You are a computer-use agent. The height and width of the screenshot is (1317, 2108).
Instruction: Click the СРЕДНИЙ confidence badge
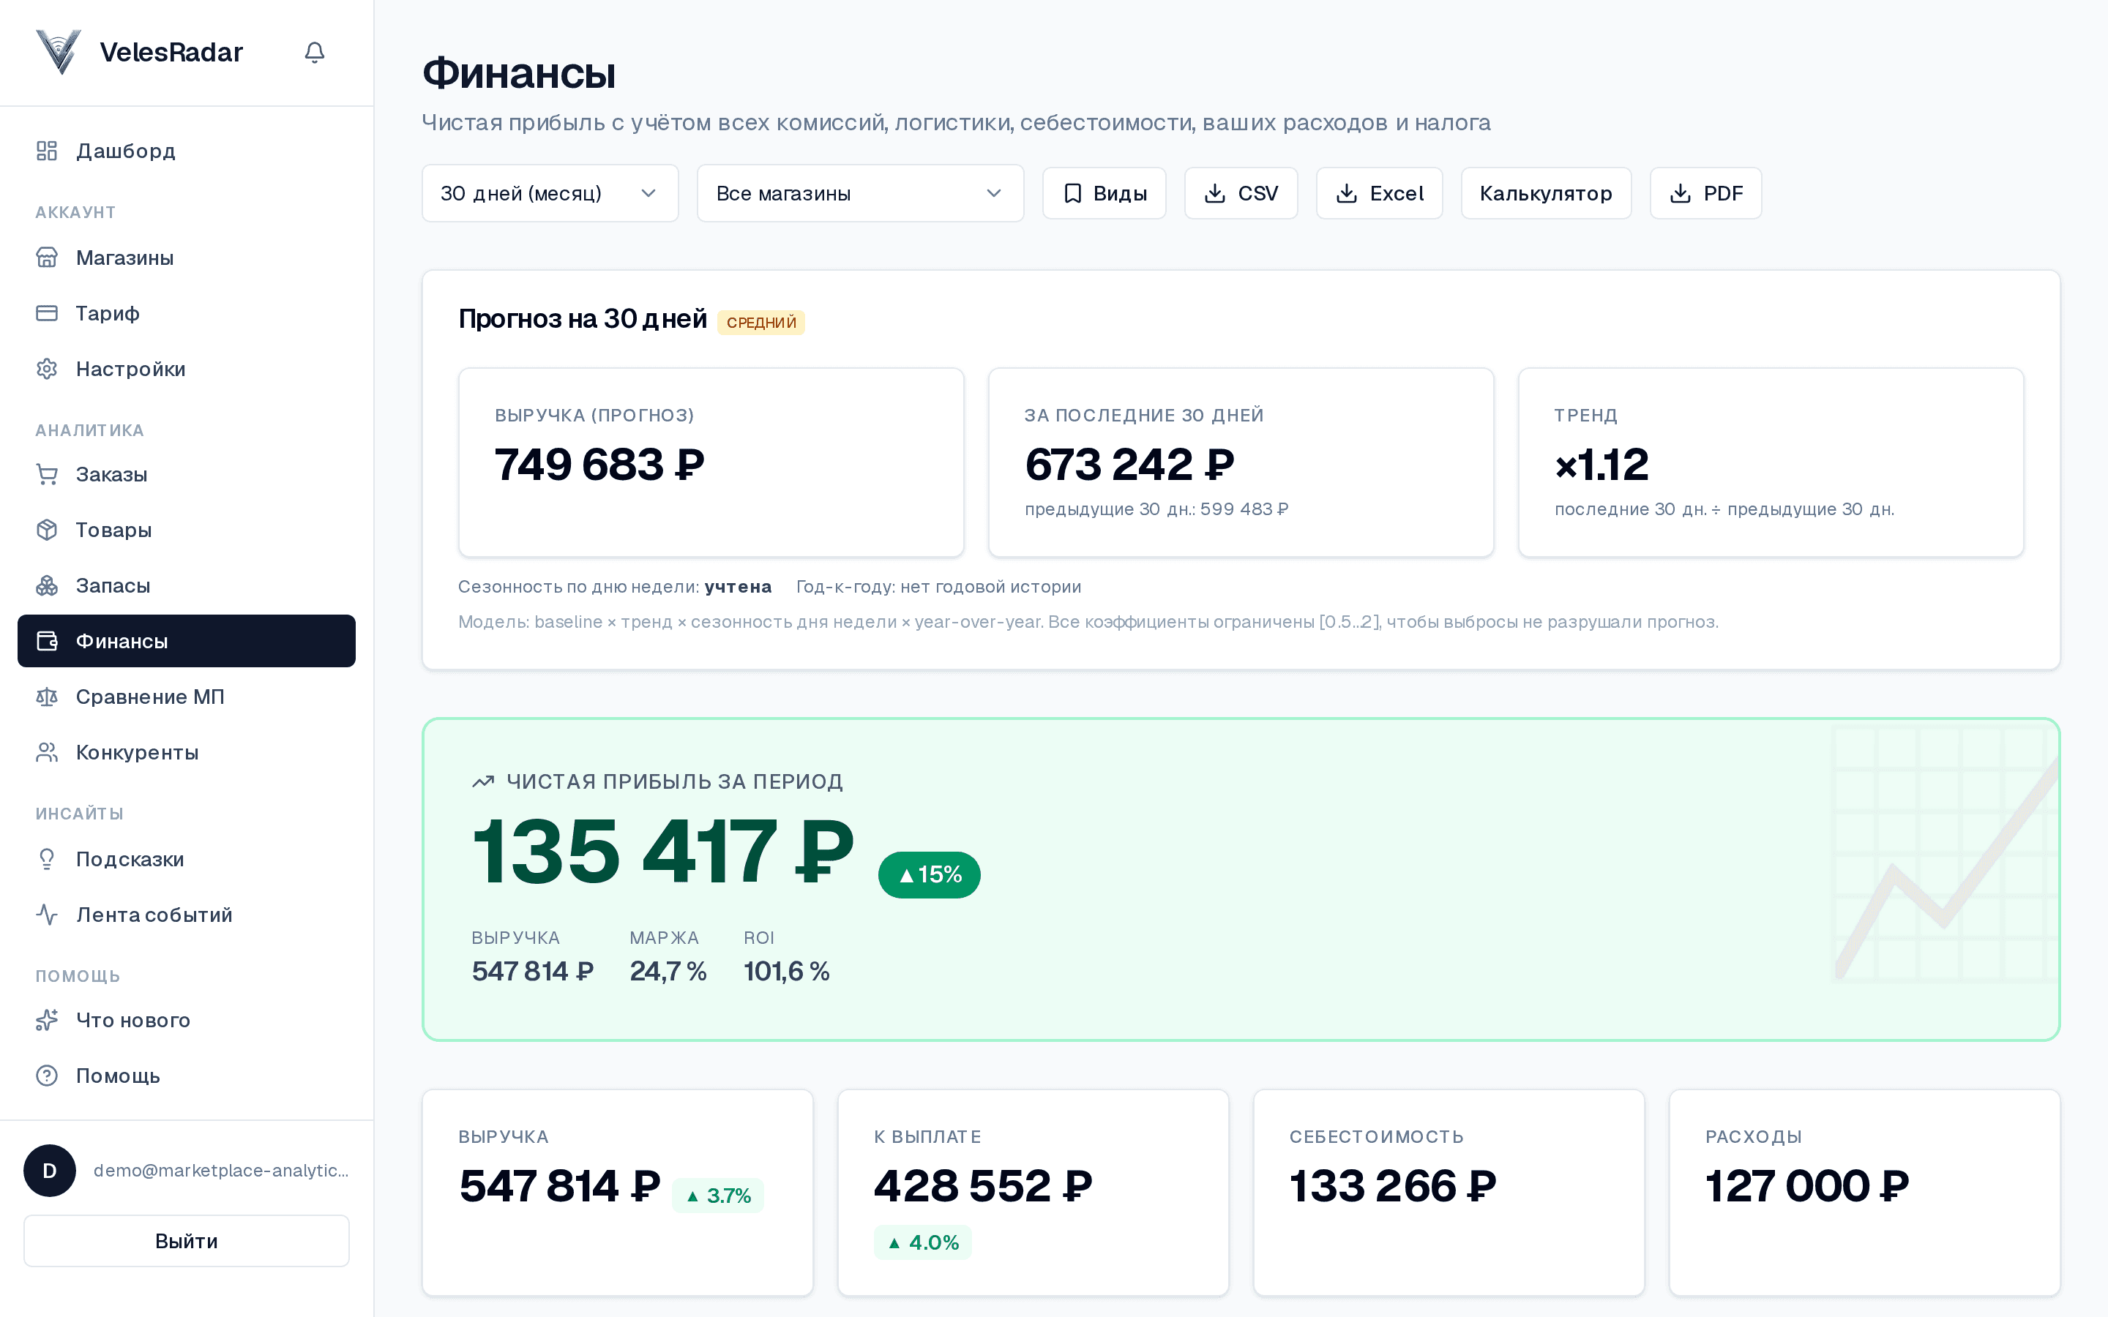tap(761, 322)
